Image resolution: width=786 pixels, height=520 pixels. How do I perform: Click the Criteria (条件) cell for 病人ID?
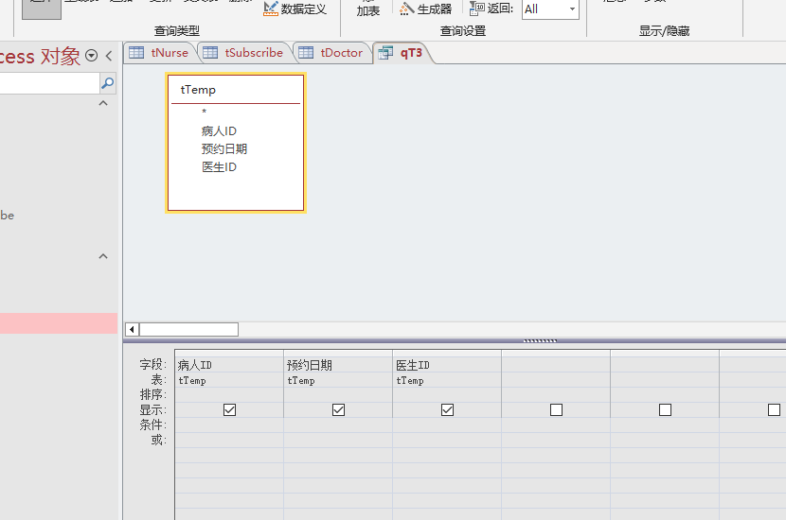[x=229, y=425]
